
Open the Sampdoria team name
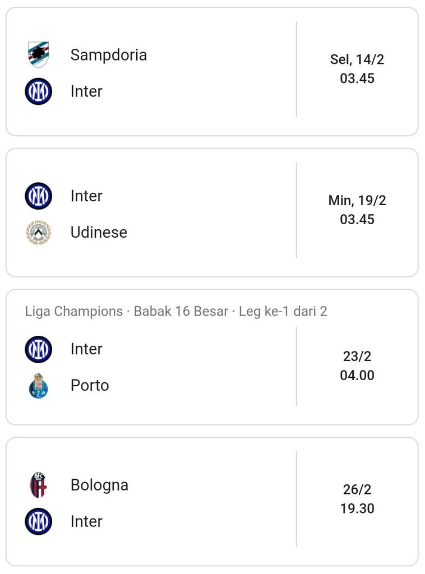point(108,55)
